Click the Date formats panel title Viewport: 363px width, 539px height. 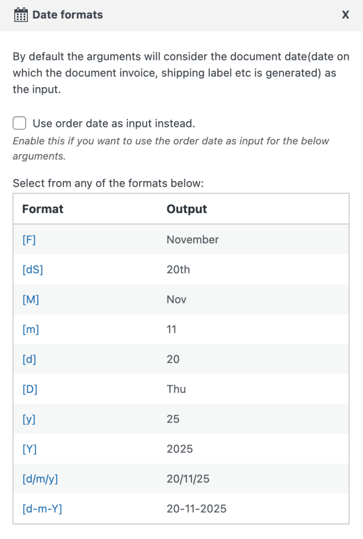click(68, 15)
